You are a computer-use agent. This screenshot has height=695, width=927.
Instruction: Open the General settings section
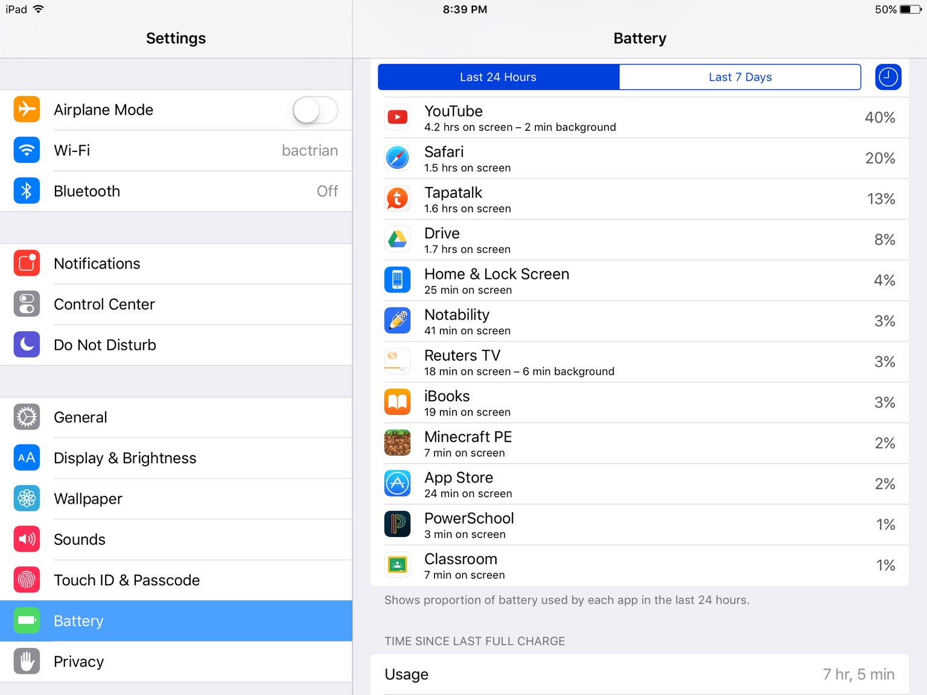[x=176, y=417]
